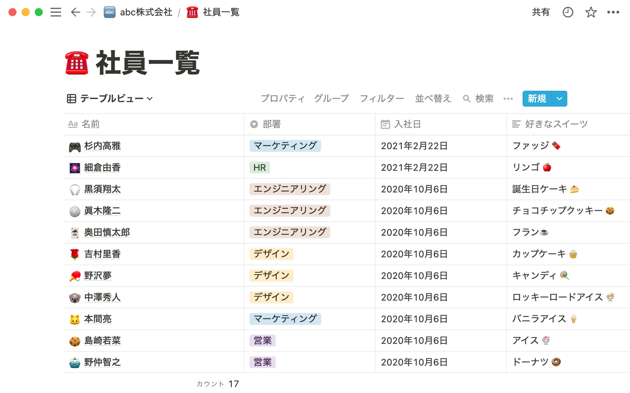Select the green HR tag

[260, 167]
